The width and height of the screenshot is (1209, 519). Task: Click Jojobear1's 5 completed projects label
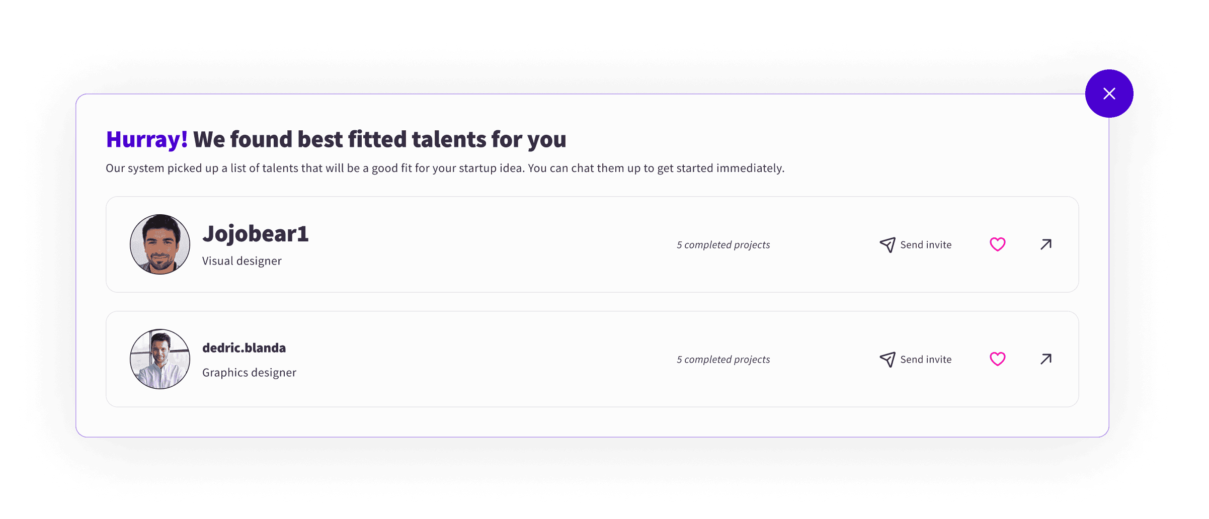[x=723, y=245]
